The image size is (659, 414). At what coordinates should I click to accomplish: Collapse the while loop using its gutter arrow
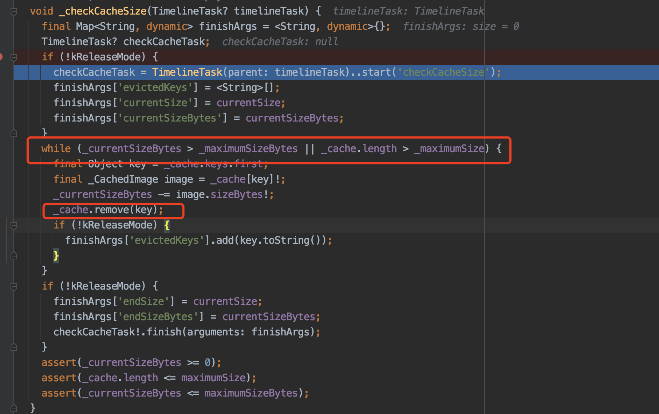[x=14, y=149]
